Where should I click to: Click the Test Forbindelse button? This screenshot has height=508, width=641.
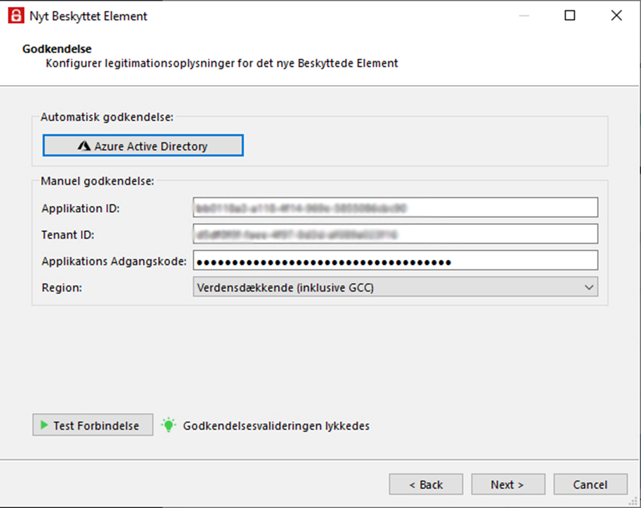tap(93, 425)
